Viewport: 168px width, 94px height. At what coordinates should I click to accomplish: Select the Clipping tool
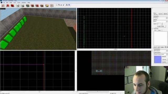(47, 5)
